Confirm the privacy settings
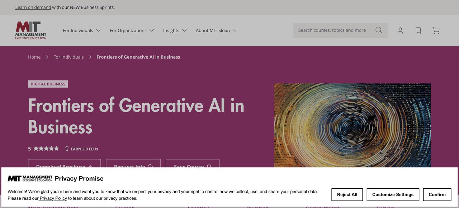 coord(437,195)
